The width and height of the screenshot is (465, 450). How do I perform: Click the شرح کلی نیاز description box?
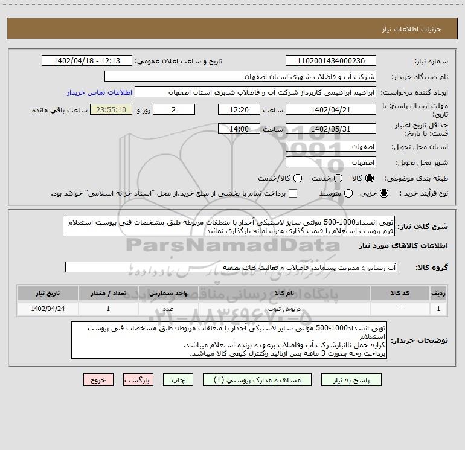click(x=229, y=226)
